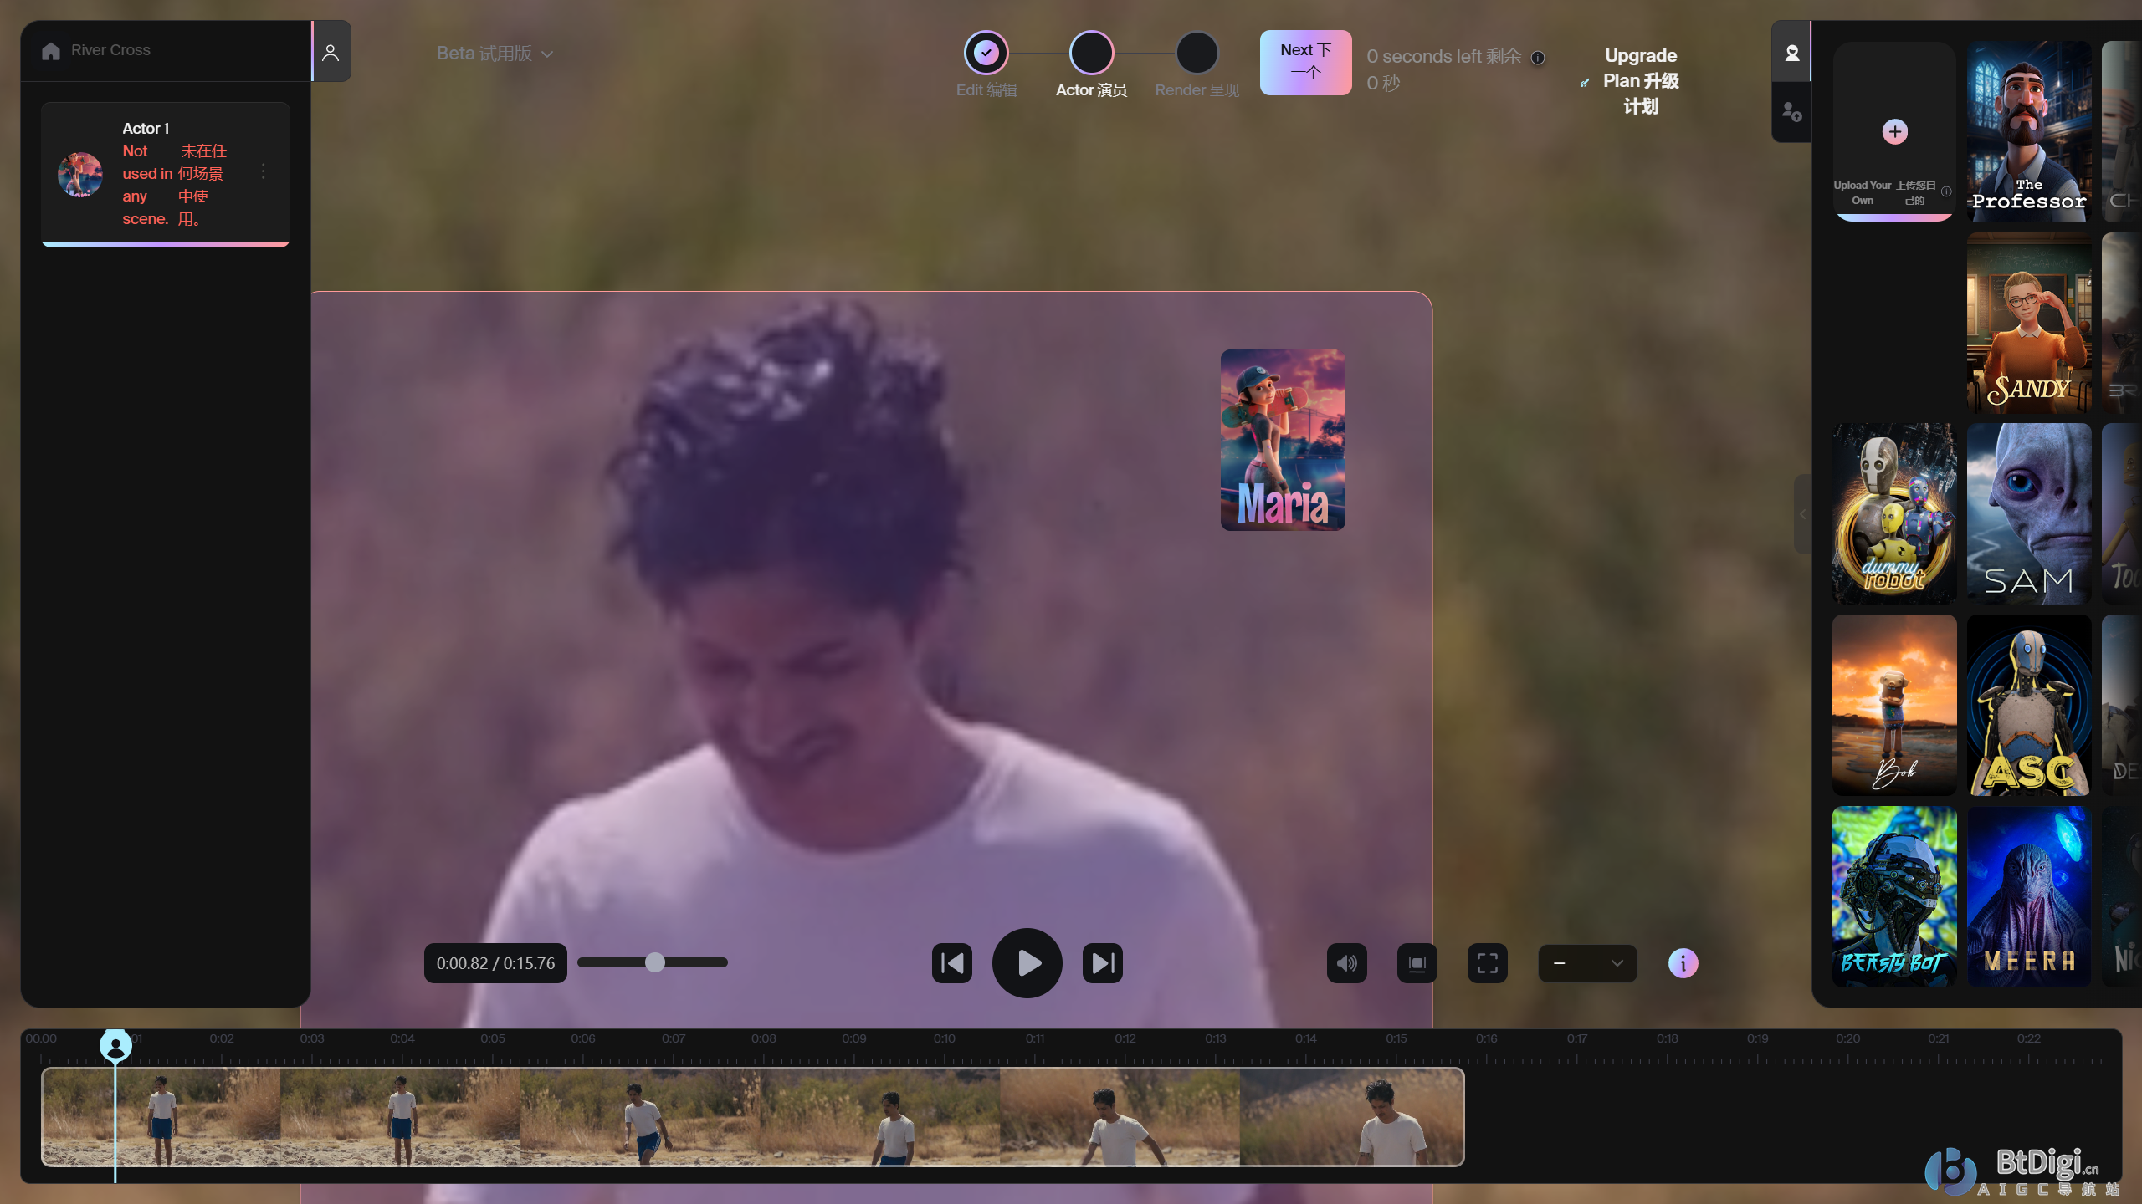Open the Actor 1 three-dot options menu
The height and width of the screenshot is (1204, 2142).
point(264,171)
